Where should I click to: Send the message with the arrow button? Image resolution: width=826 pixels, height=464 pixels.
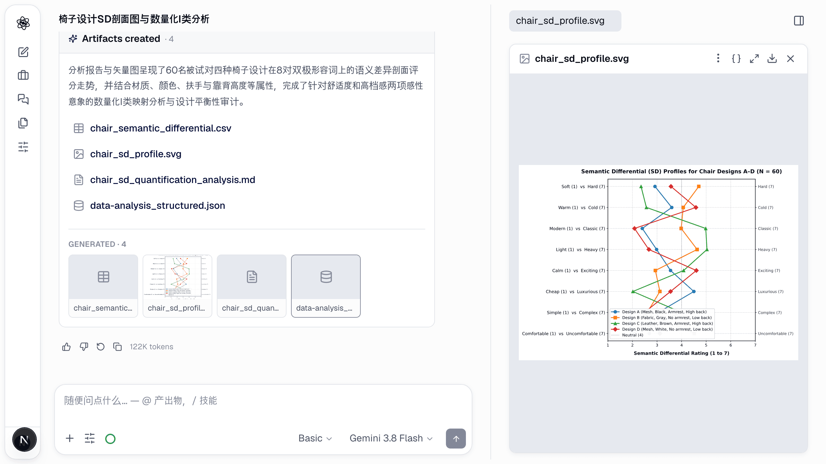(x=456, y=439)
